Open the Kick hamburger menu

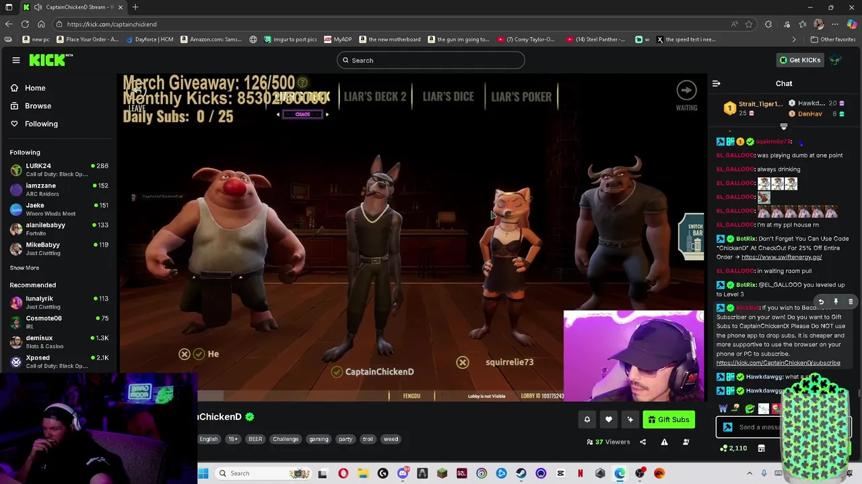tap(16, 60)
